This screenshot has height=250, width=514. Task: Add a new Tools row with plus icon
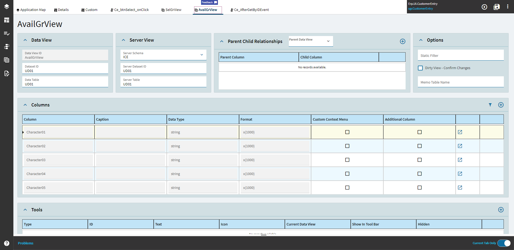(501, 210)
